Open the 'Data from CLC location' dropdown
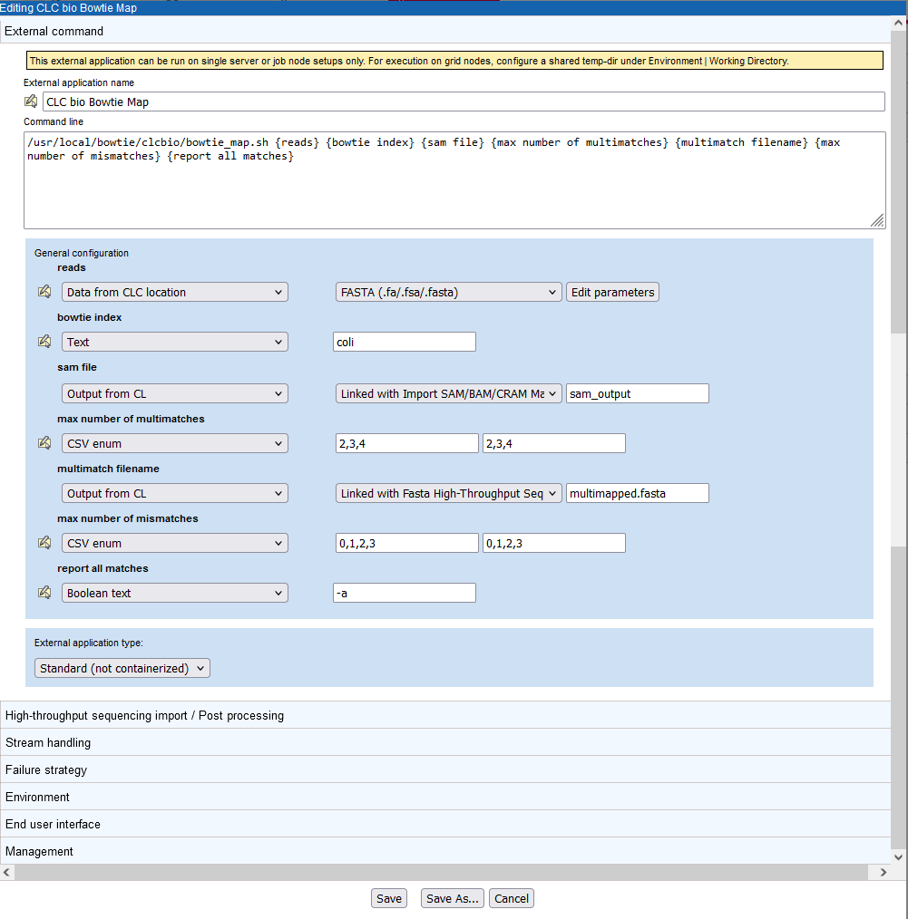 pos(174,292)
